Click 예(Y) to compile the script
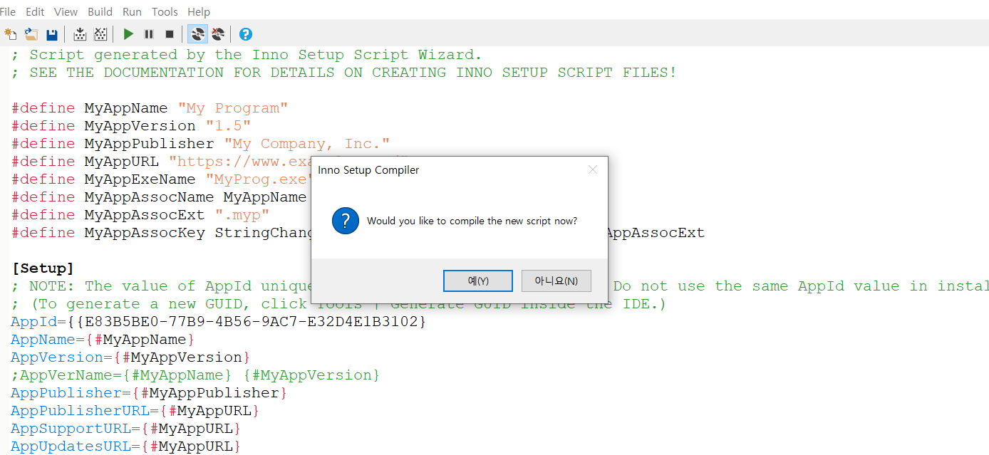989x455 pixels. pos(478,281)
